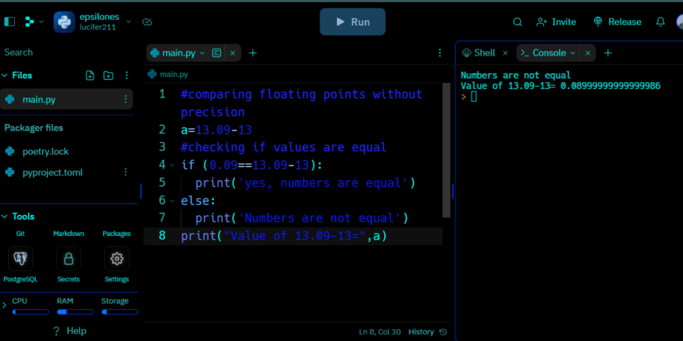Fold the if block on line 4
Image resolution: width=683 pixels, height=341 pixels.
(171, 165)
